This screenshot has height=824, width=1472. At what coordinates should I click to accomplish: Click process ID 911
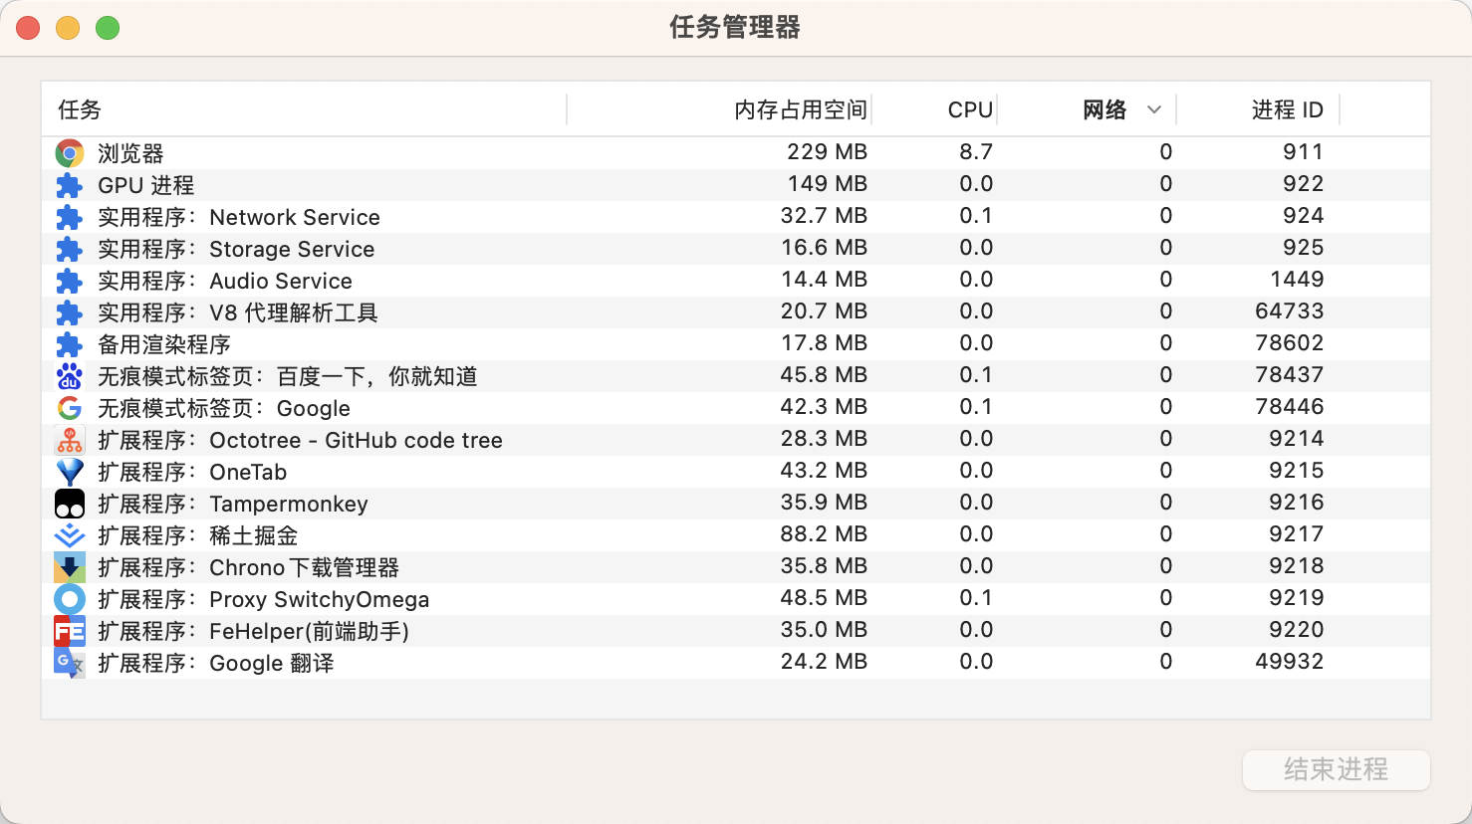point(1303,152)
